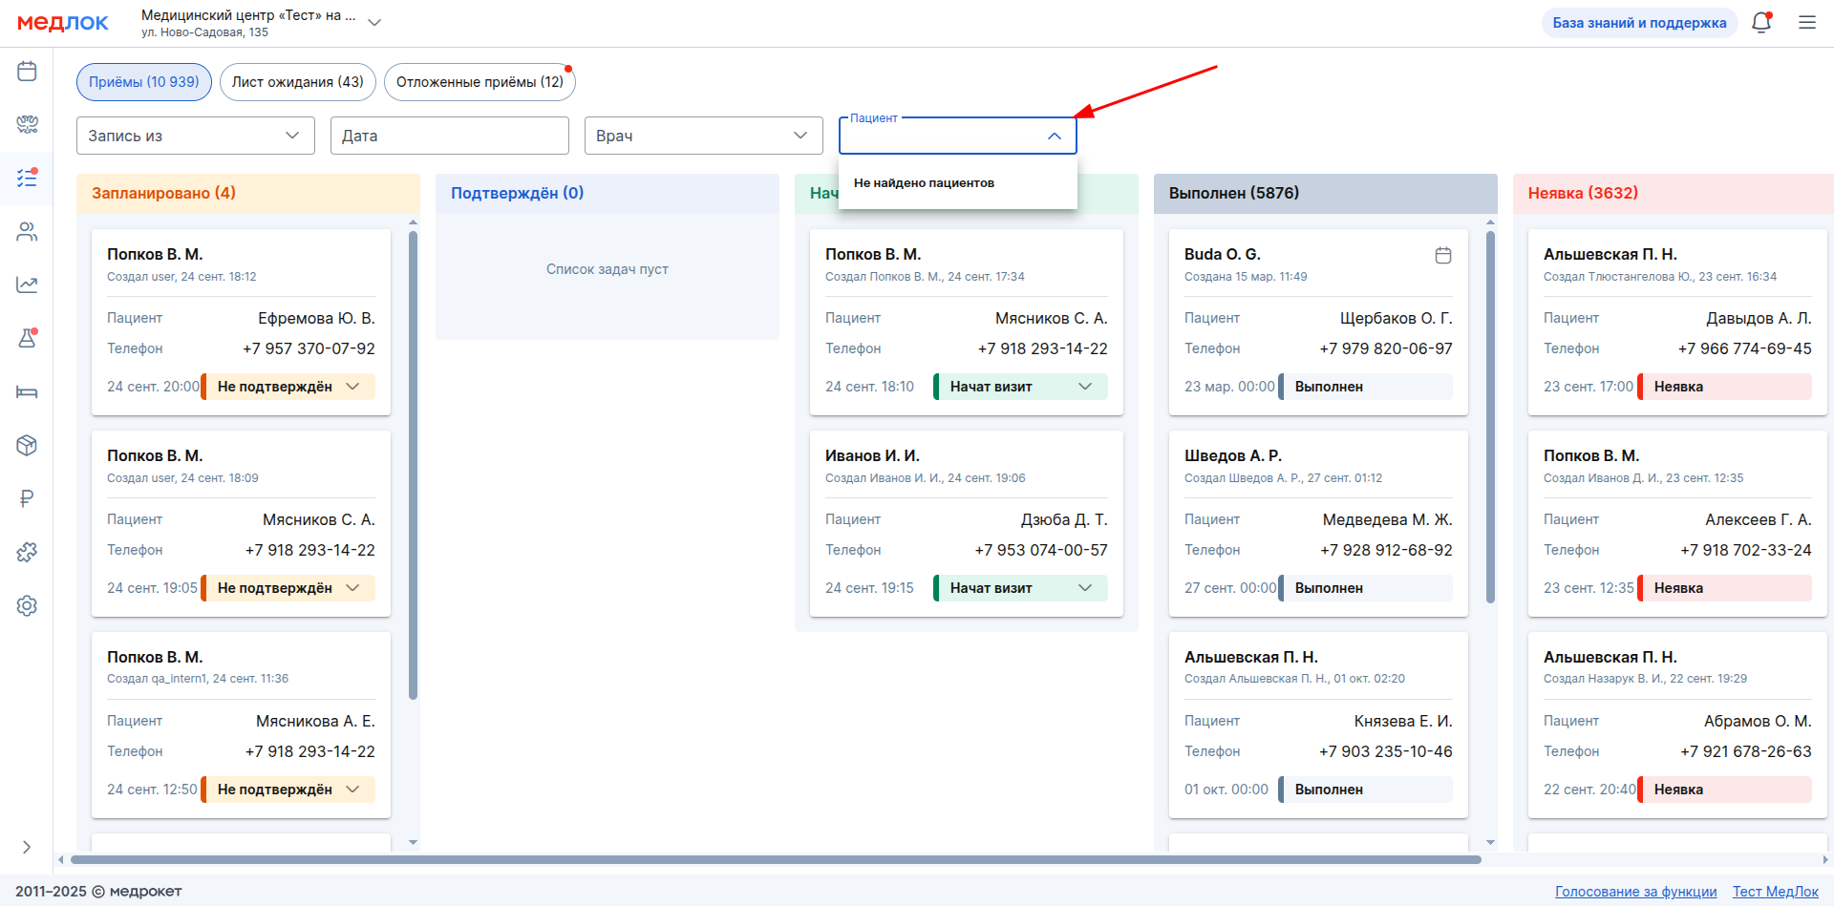Expand the «Врач» filter dropdown
This screenshot has height=906, width=1834.
click(703, 136)
